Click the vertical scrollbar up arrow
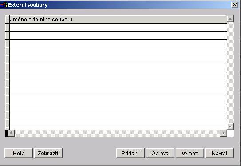 [230, 19]
